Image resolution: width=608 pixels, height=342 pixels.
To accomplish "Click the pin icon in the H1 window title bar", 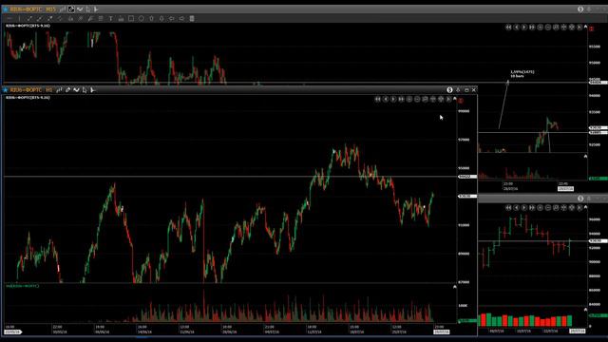I will pos(458,90).
